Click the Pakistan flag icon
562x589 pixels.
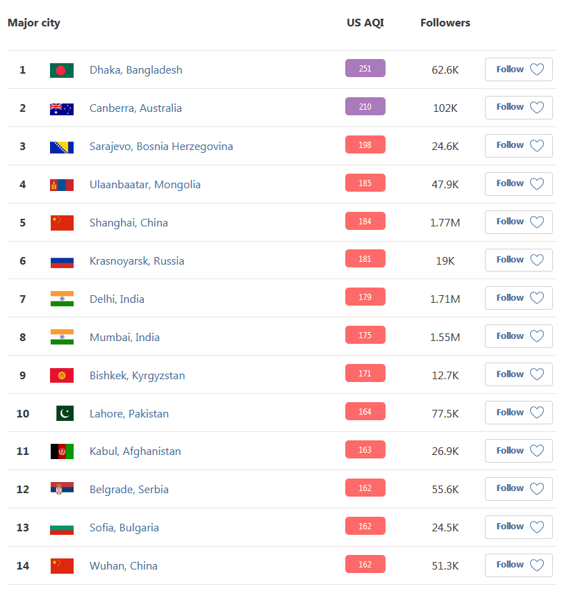[x=65, y=413]
